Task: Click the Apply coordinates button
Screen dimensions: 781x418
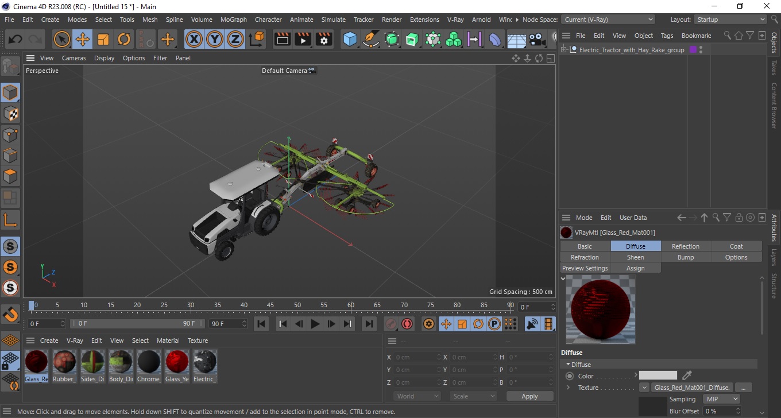Action: [x=529, y=396]
